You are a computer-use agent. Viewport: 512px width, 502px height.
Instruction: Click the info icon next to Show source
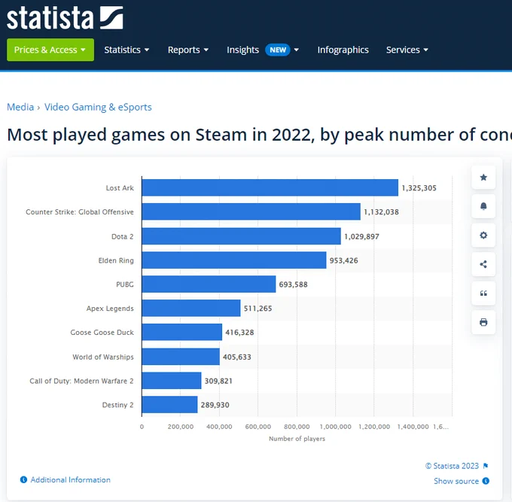(486, 481)
